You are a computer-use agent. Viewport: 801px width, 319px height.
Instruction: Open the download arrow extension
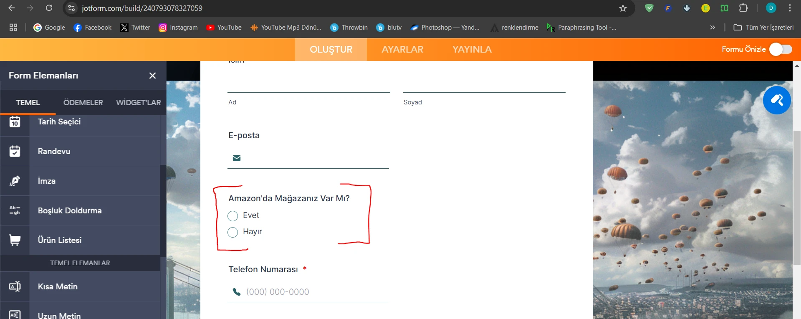(x=687, y=8)
